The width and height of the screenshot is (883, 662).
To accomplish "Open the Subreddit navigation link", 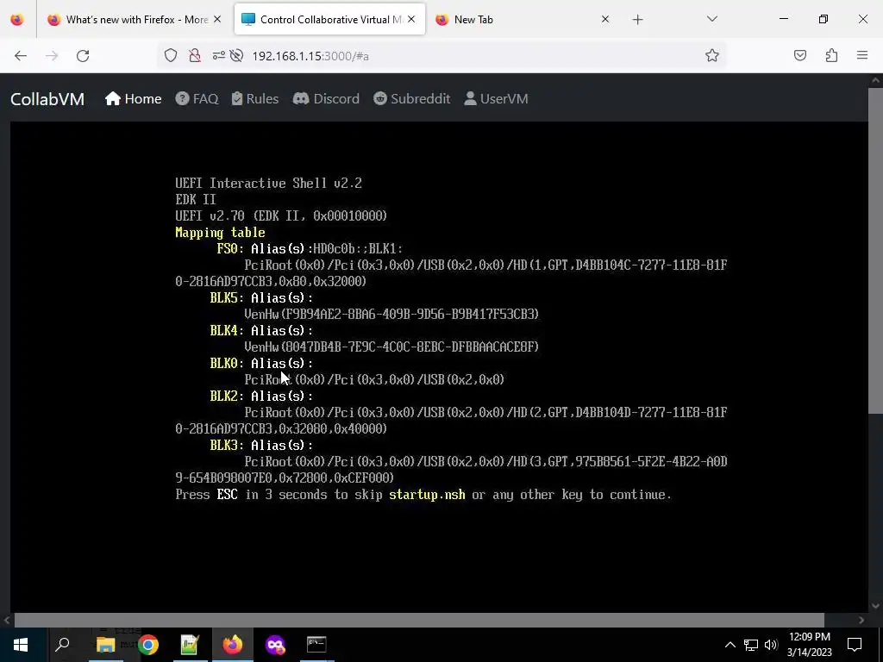I will tap(411, 98).
